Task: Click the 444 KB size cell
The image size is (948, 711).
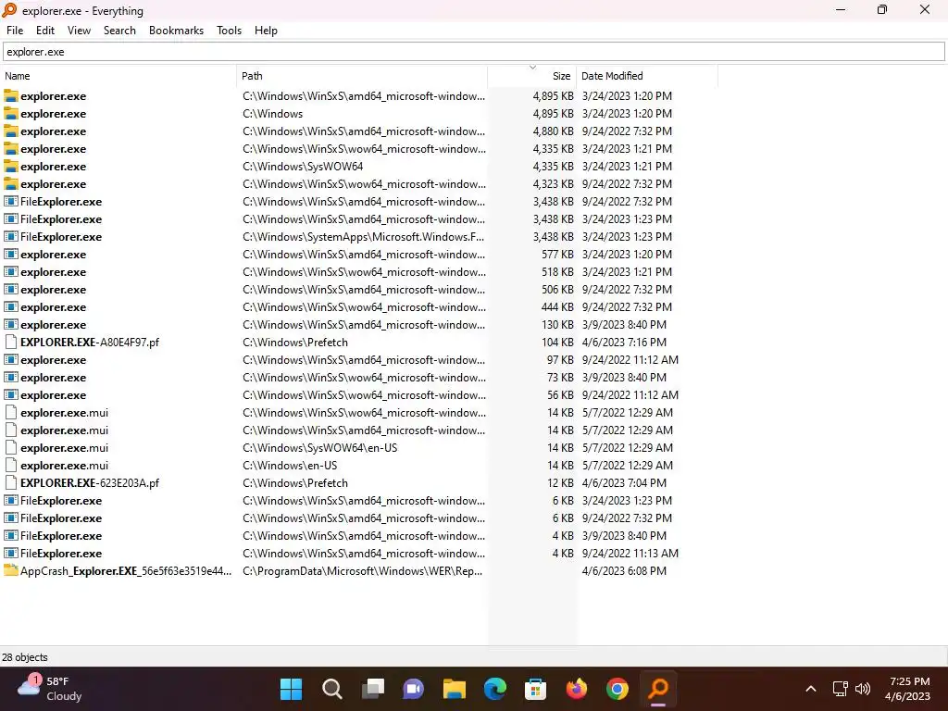Action: pos(557,306)
